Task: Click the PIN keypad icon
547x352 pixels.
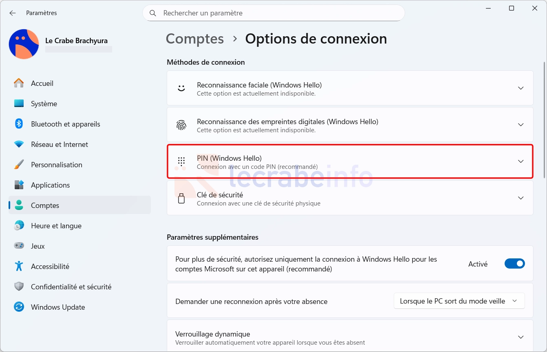Action: click(x=181, y=162)
